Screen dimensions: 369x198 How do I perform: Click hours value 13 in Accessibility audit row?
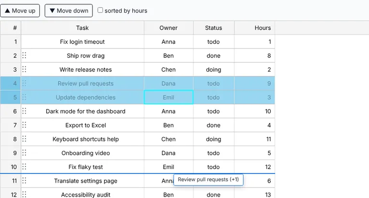tap(254, 193)
